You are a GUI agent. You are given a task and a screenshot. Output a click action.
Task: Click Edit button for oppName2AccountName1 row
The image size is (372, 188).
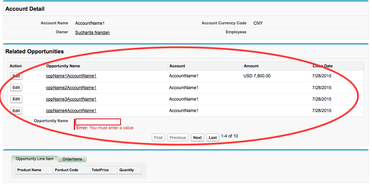[16, 88]
